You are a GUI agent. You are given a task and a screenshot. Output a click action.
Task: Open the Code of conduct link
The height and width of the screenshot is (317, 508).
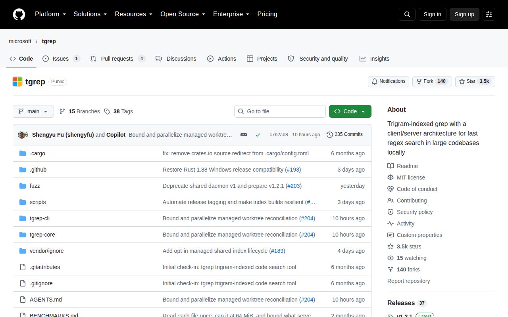pos(412,189)
